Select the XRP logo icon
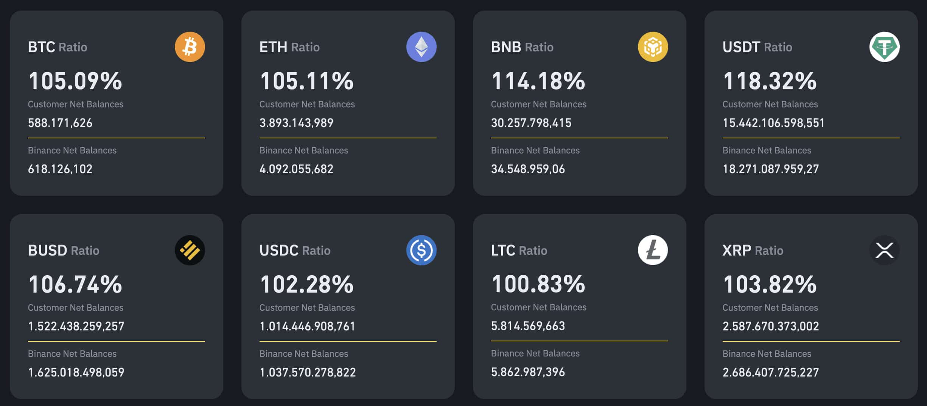The width and height of the screenshot is (927, 406). (x=884, y=249)
